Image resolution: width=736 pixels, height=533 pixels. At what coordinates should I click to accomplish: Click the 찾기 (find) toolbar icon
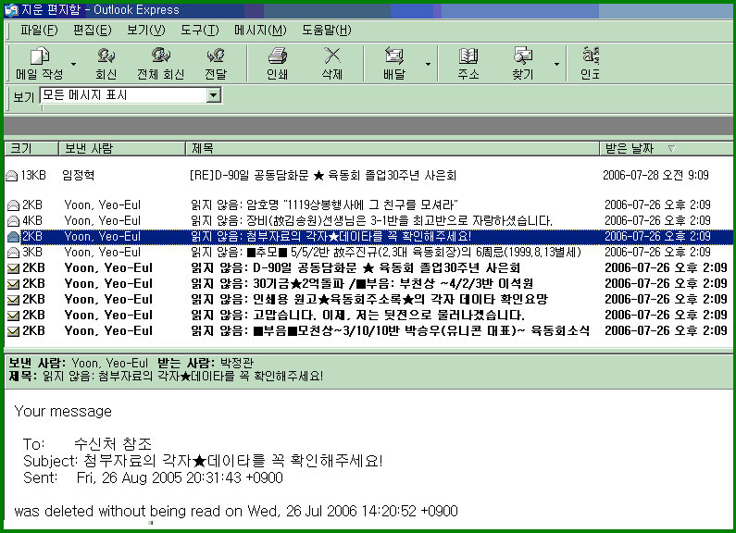coord(523,56)
